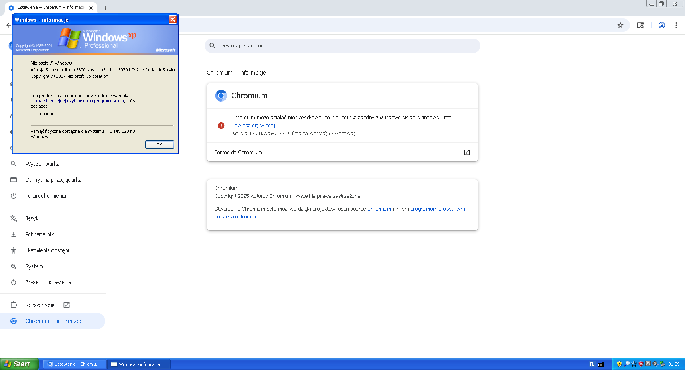Click the Chromium logo in the info card
Screen dimensions: 685x370
coord(221,96)
